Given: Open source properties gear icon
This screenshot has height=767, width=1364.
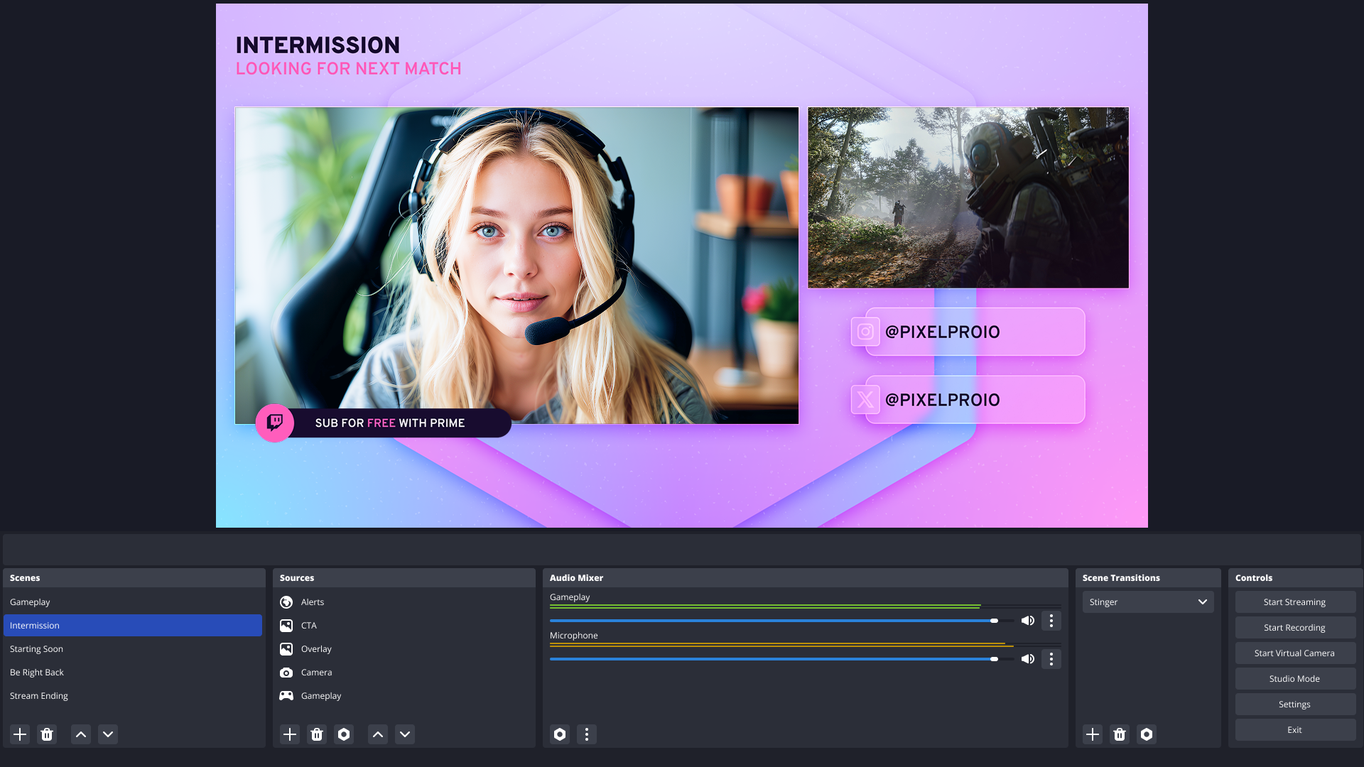Looking at the screenshot, I should click(x=344, y=734).
